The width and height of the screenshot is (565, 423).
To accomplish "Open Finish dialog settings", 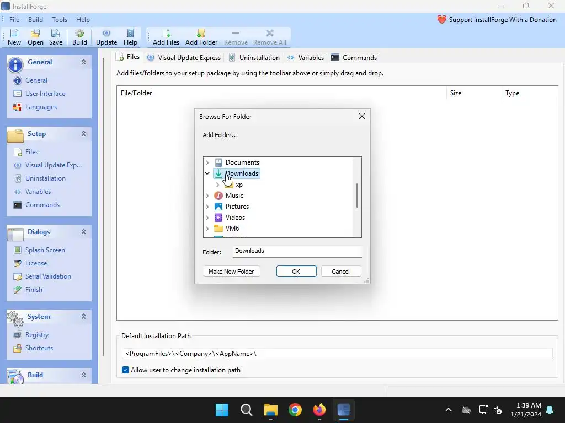I will (34, 290).
